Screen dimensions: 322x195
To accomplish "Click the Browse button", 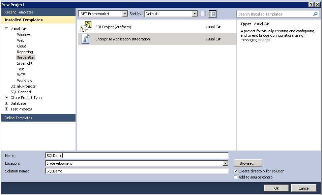I will coord(247,163).
